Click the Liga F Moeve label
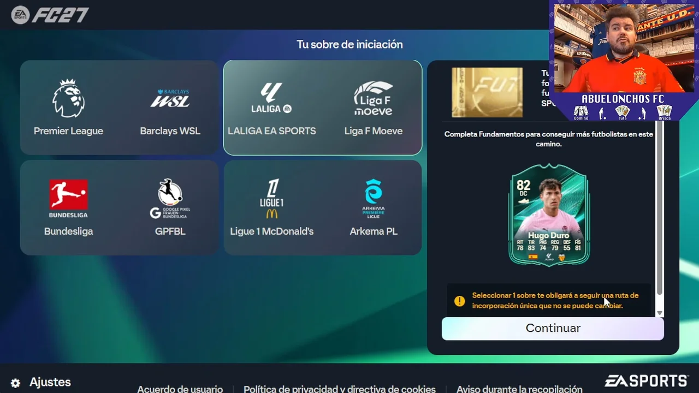The image size is (699, 393). coord(374,131)
